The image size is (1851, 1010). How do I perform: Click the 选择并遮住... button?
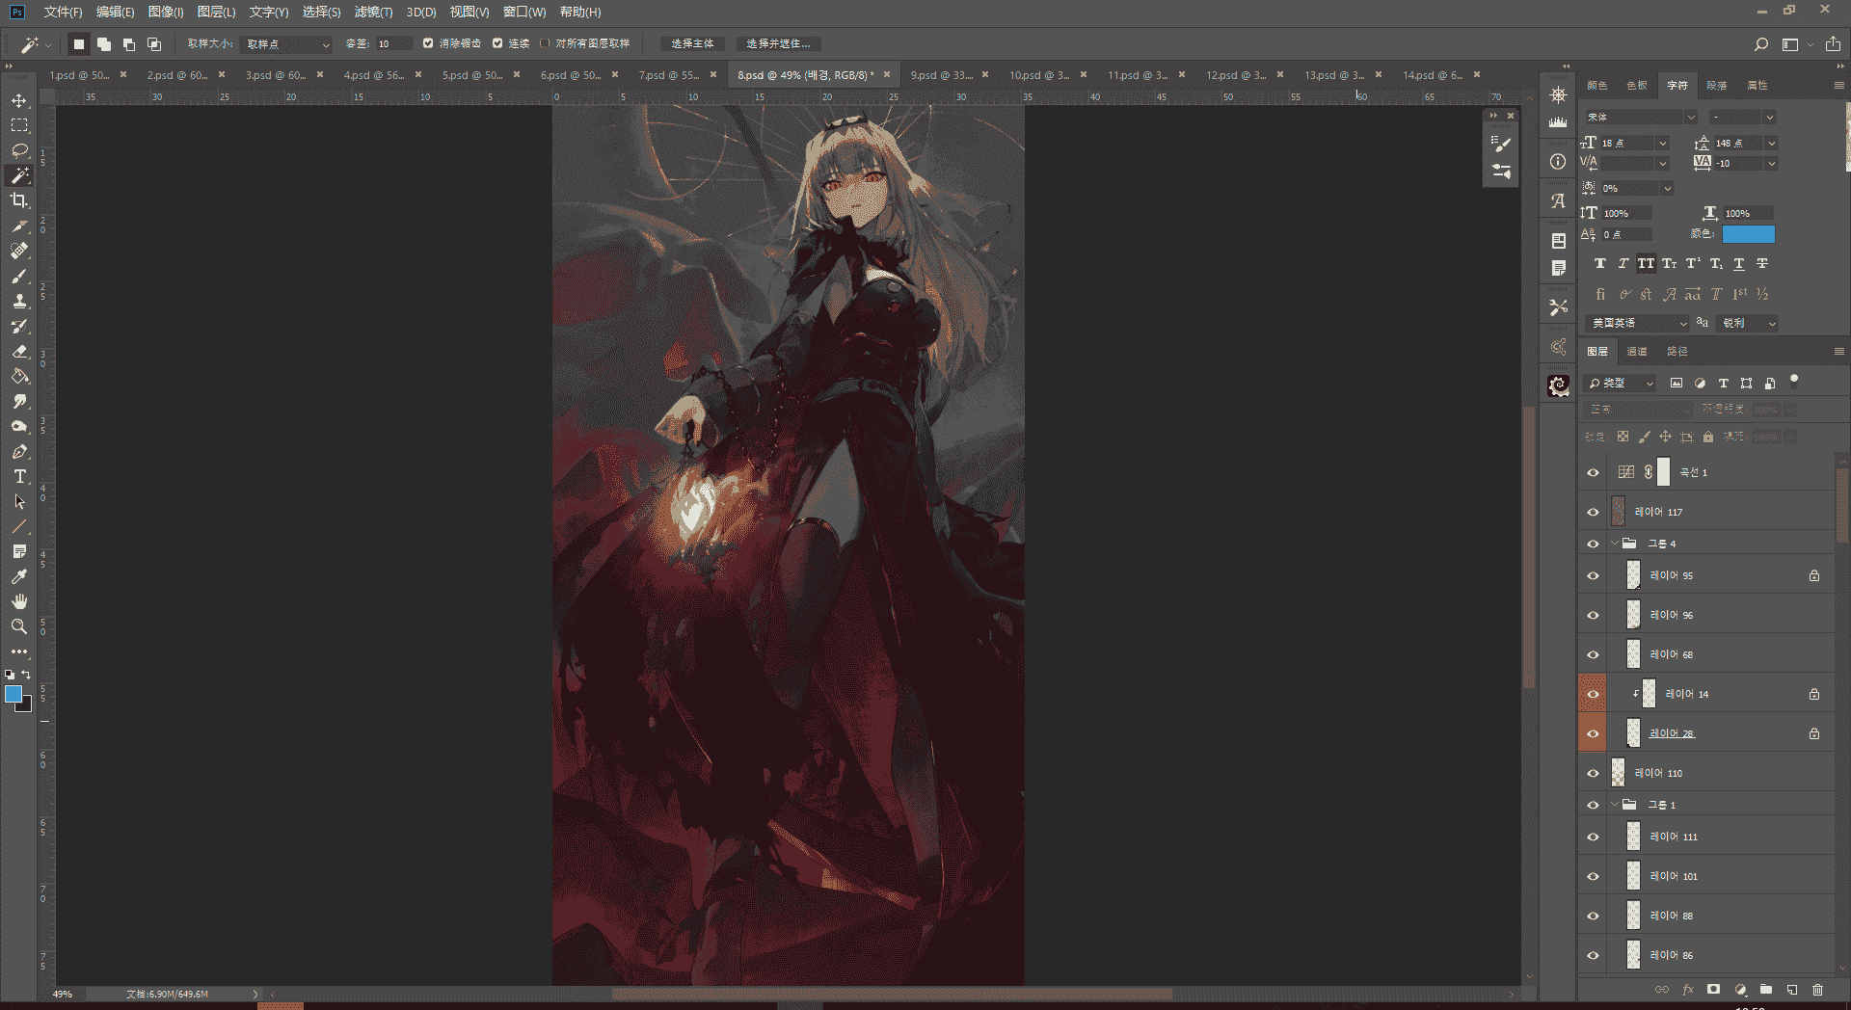point(778,44)
